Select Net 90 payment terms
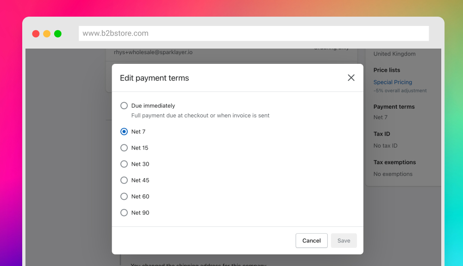Viewport: 463px width, 266px height. 124,213
